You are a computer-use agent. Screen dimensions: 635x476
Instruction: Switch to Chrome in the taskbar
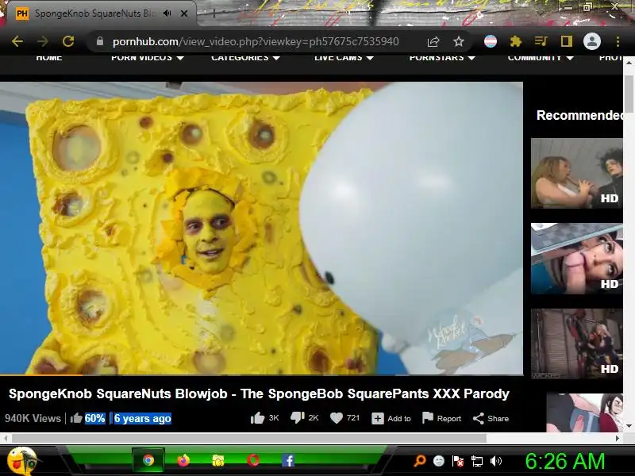click(148, 460)
